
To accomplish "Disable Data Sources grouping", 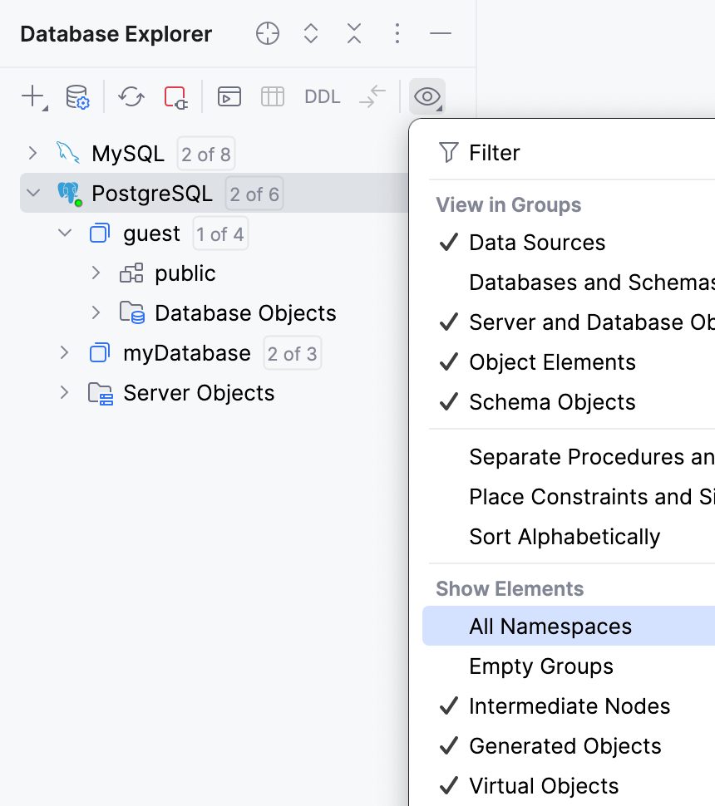I will [x=537, y=242].
